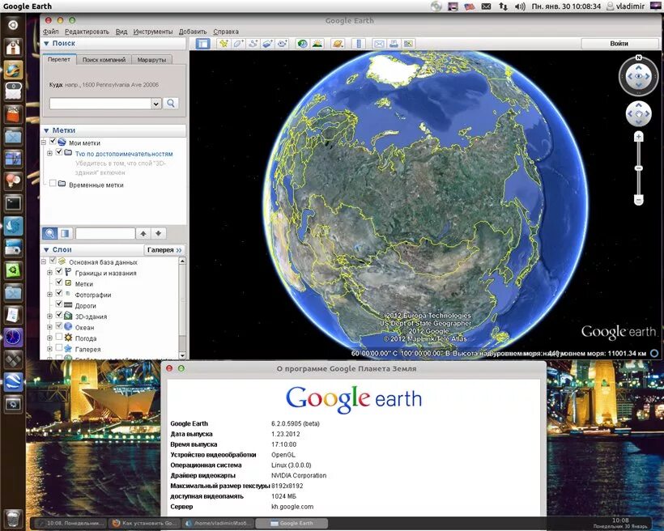The height and width of the screenshot is (531, 664).
Task: Add a path using the toolbar icon
Action: coord(253,43)
